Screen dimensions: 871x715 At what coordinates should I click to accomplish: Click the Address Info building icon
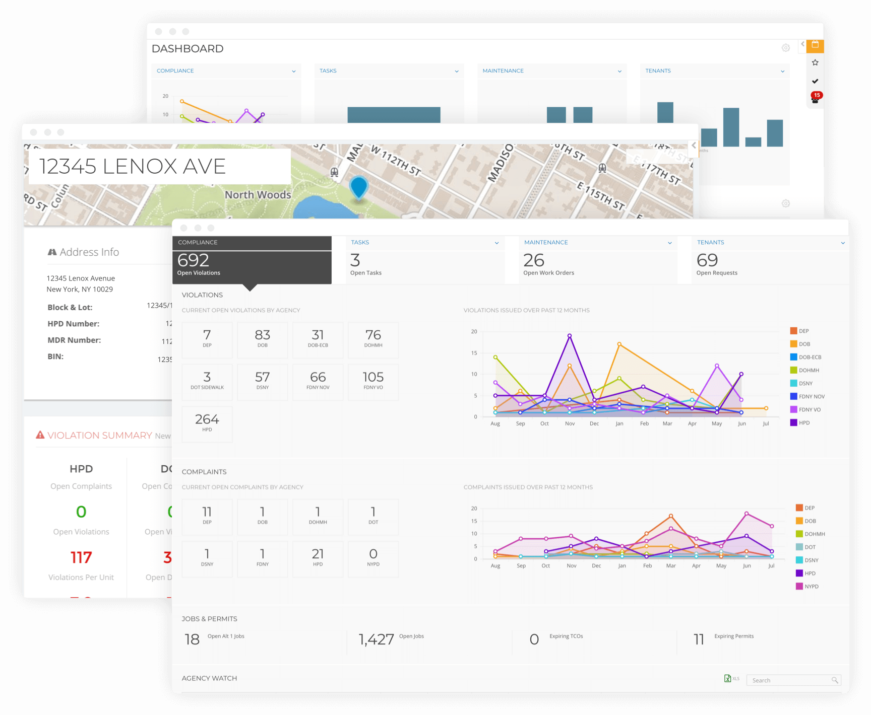pos(52,252)
